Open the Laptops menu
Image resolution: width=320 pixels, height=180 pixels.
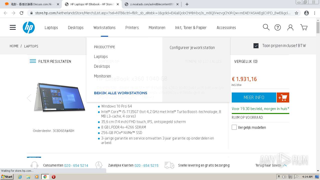[51, 27]
